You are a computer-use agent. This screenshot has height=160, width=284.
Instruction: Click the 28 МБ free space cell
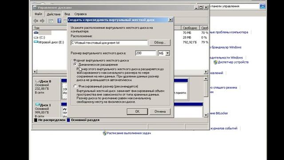pos(187,37)
